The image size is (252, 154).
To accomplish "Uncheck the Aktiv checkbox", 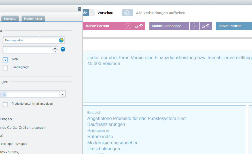I will click(x=5, y=60).
